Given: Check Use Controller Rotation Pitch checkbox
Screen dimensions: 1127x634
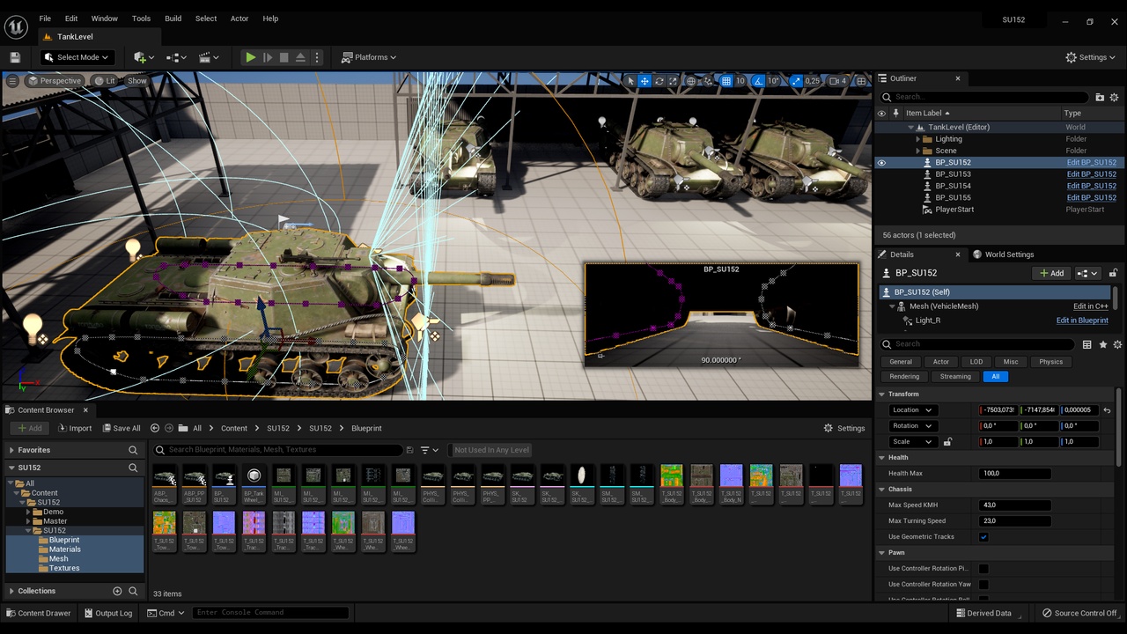Looking at the screenshot, I should pos(983,569).
